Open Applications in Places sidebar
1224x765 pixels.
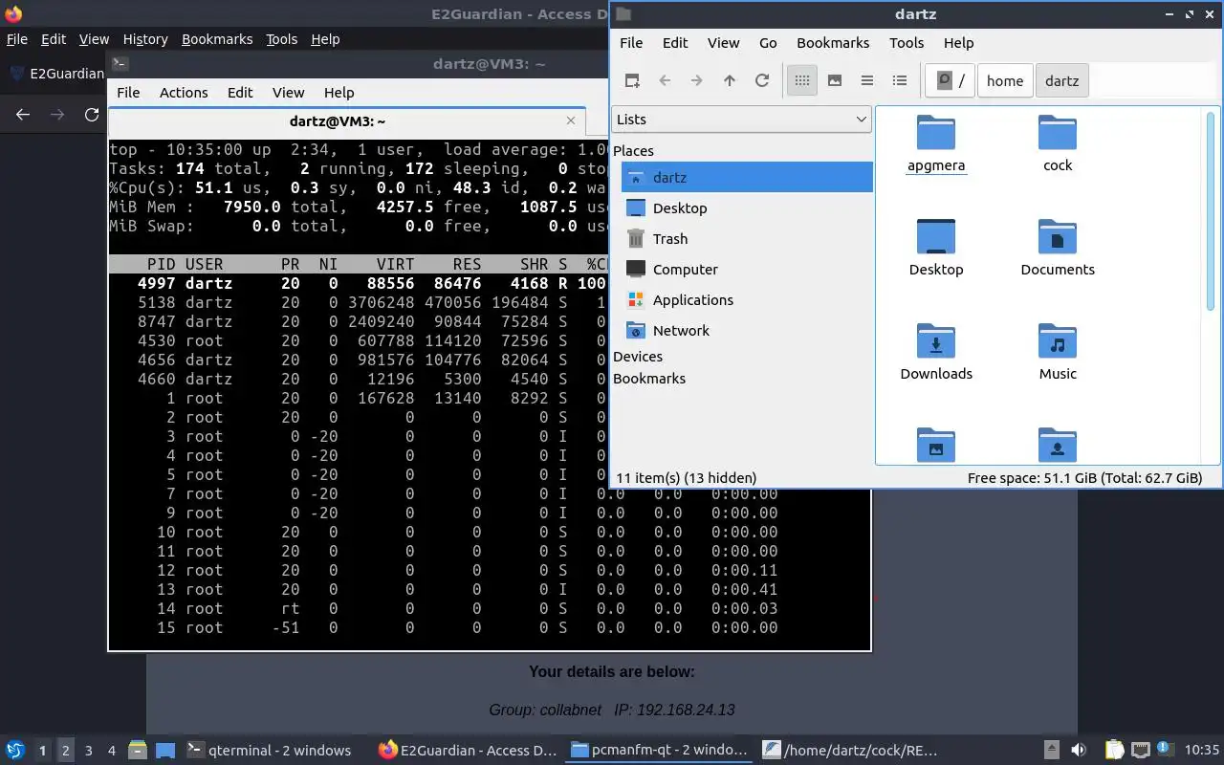[x=747, y=300]
